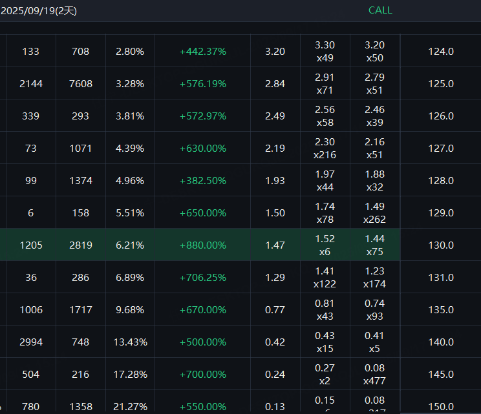Select strike price 145.0

(x=441, y=375)
